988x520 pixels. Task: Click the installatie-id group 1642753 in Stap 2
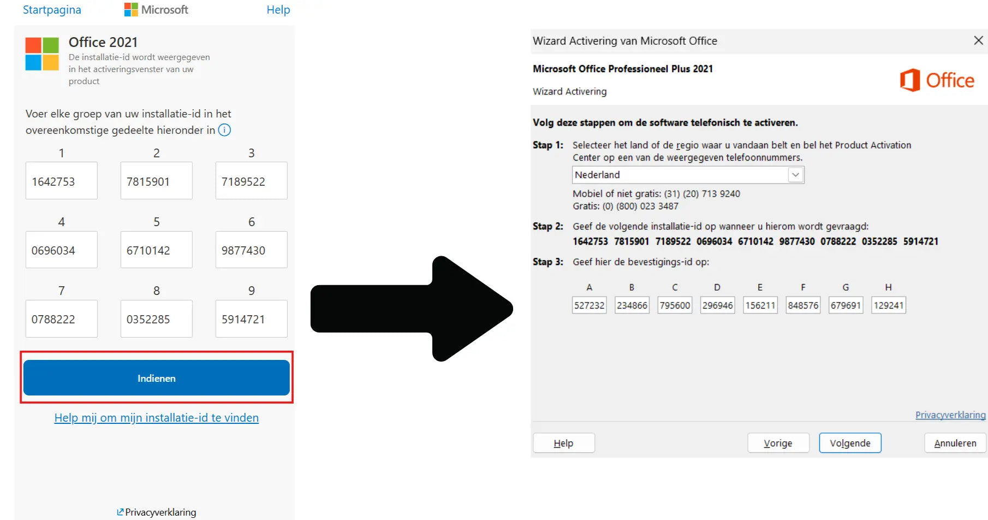[x=590, y=241]
